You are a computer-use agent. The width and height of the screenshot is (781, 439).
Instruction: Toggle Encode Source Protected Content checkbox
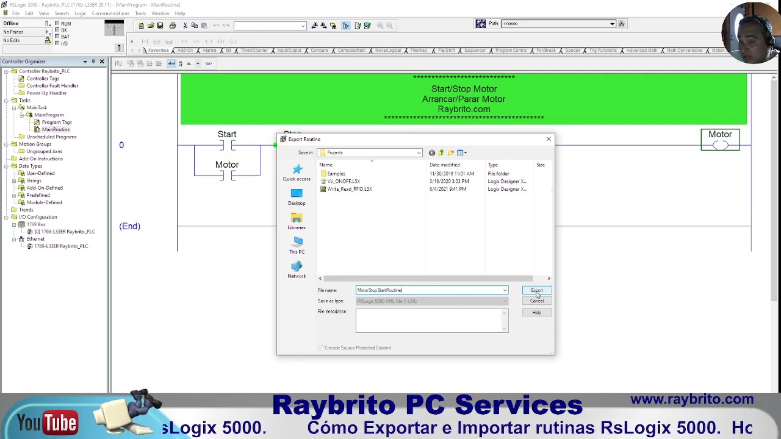[320, 348]
